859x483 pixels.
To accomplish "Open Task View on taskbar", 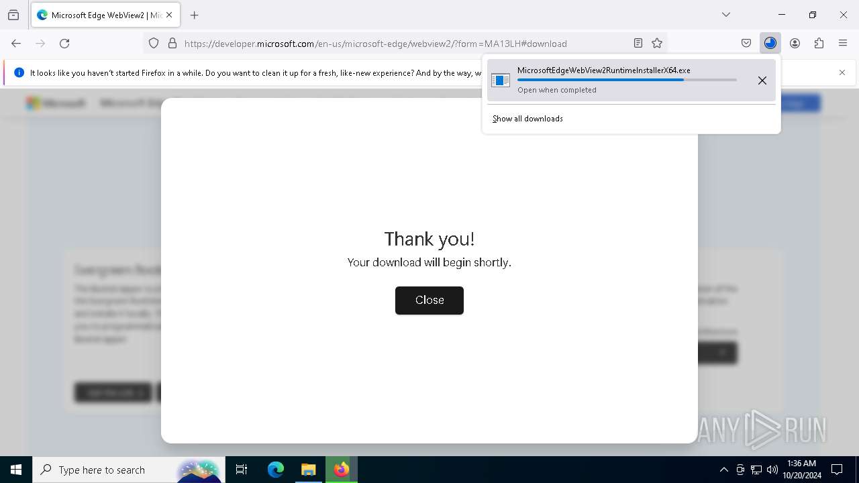I will (x=242, y=470).
